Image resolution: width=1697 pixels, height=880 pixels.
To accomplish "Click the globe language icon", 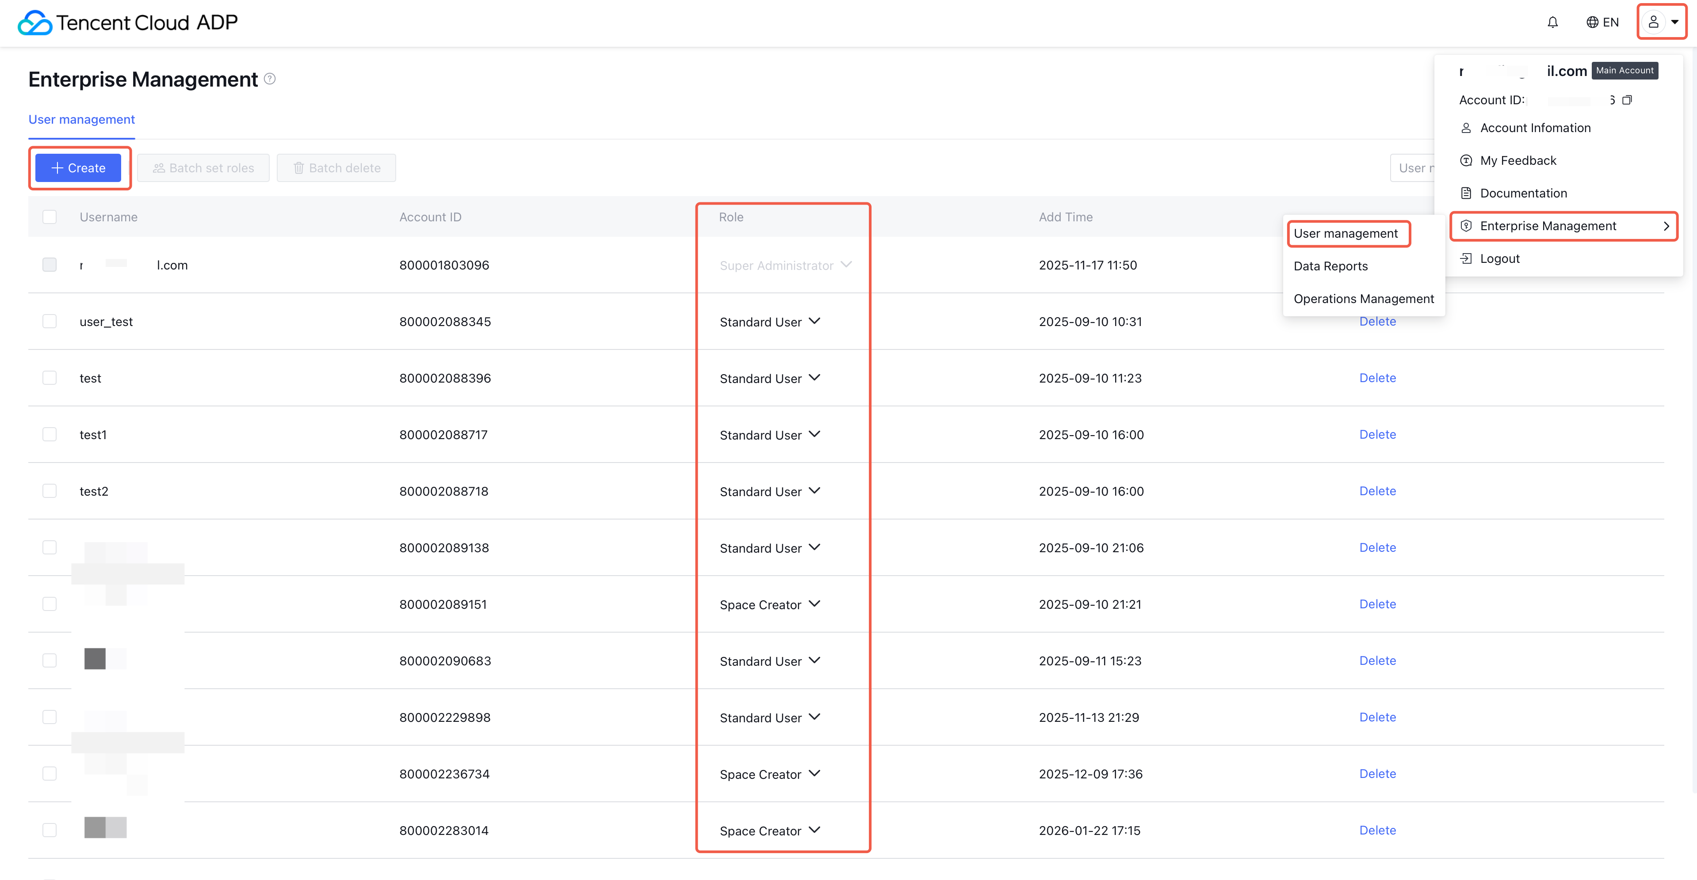I will point(1592,23).
